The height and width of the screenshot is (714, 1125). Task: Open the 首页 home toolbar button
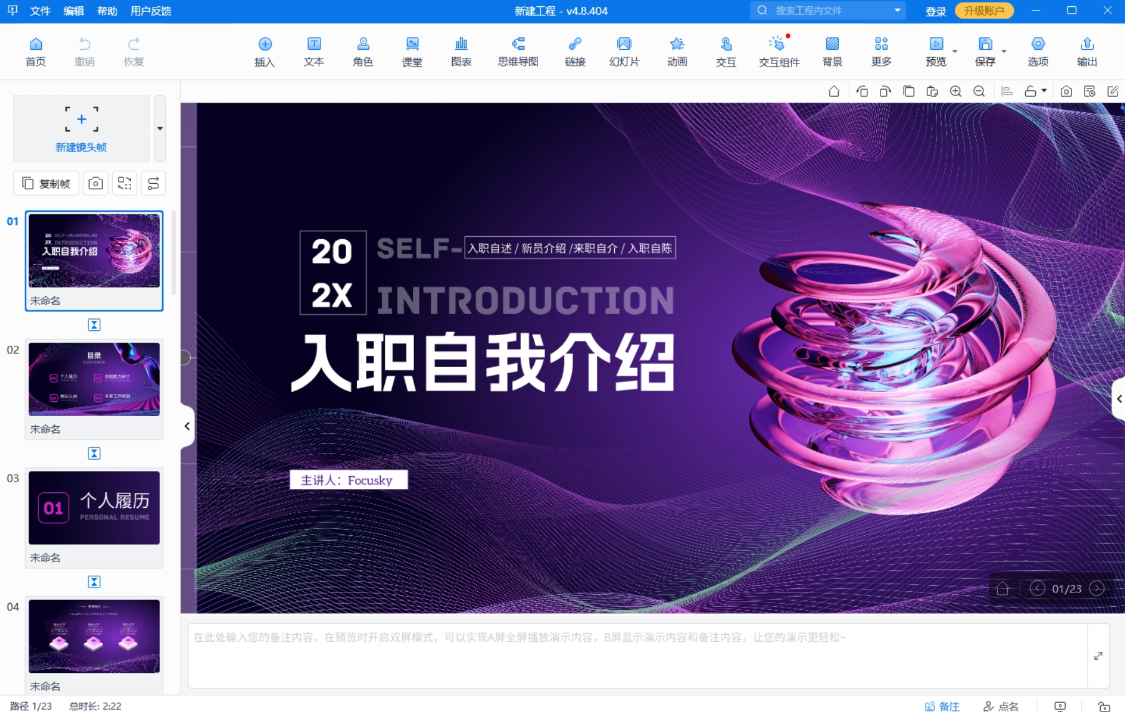pyautogui.click(x=36, y=51)
